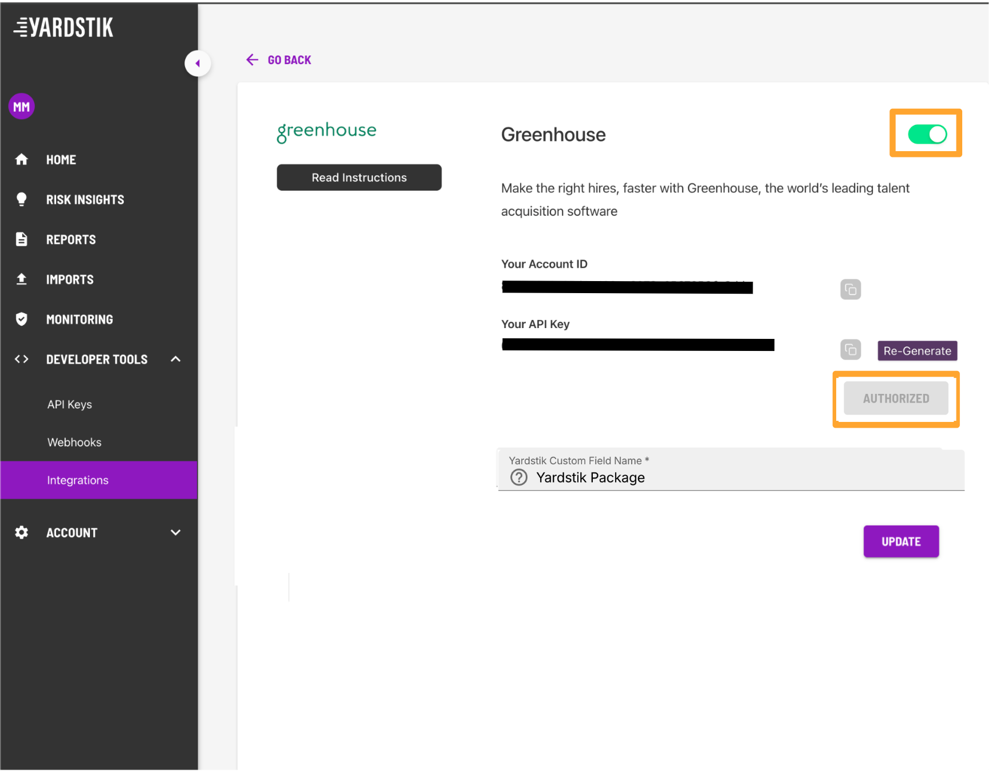This screenshot has width=992, height=774.
Task: Click the Read Instructions button
Action: click(359, 177)
